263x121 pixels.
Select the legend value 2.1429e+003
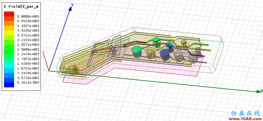point(28,54)
